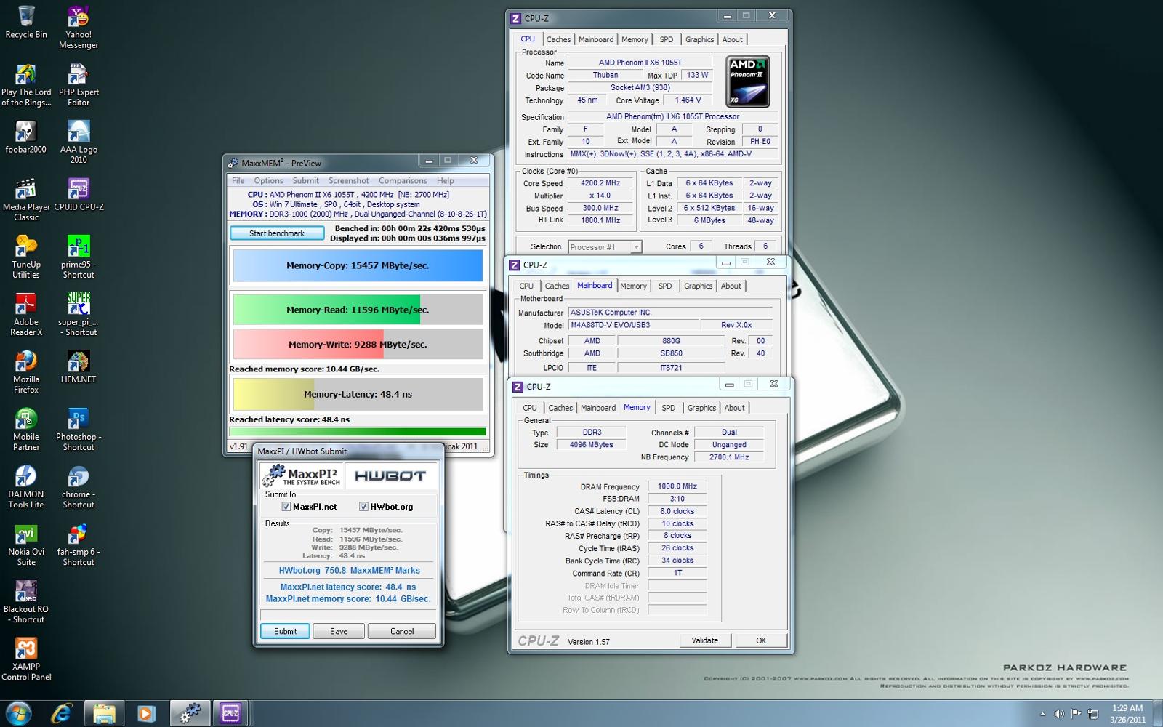The width and height of the screenshot is (1163, 727).
Task: Open Options menu in MaxxMEM
Action: (268, 181)
